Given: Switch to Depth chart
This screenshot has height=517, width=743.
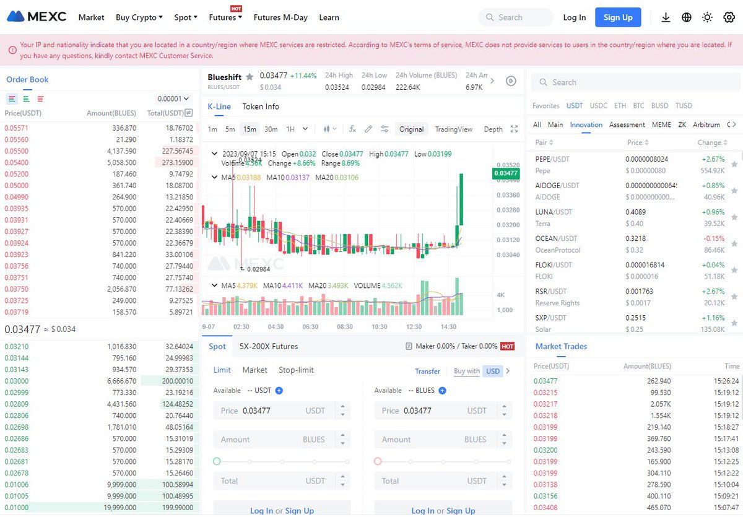Looking at the screenshot, I should point(493,129).
